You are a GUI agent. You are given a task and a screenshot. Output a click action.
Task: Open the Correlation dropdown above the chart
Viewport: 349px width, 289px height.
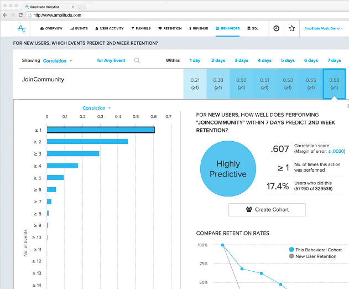click(96, 108)
